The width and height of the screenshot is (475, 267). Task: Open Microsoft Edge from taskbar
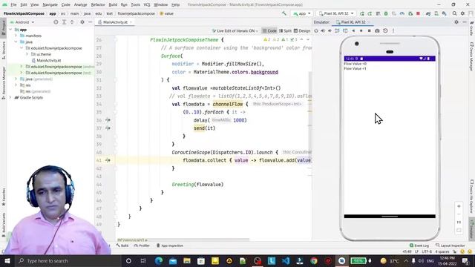click(x=158, y=260)
